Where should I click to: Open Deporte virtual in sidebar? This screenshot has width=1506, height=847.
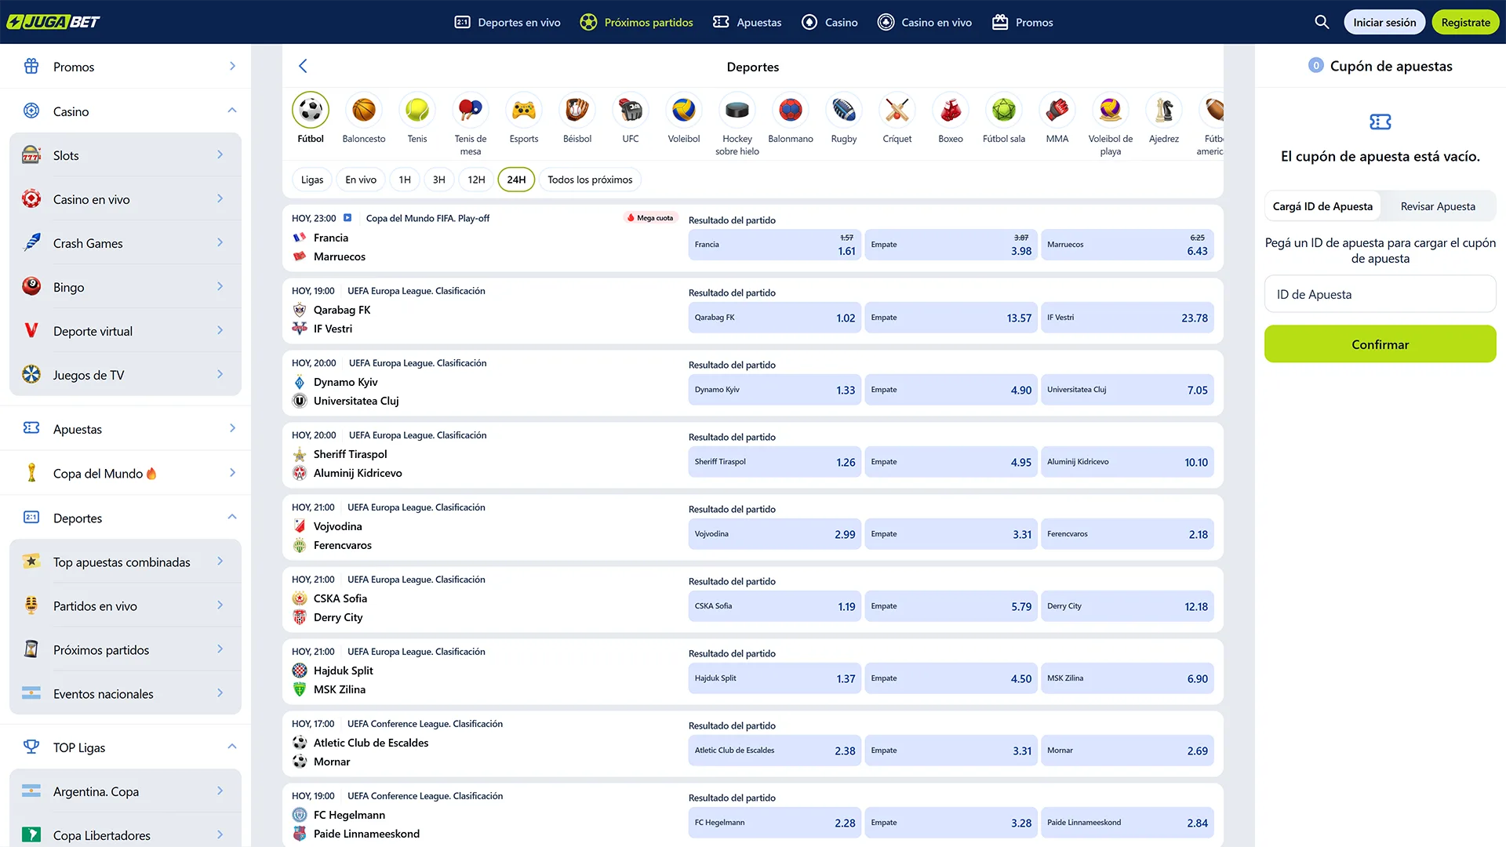click(x=125, y=331)
